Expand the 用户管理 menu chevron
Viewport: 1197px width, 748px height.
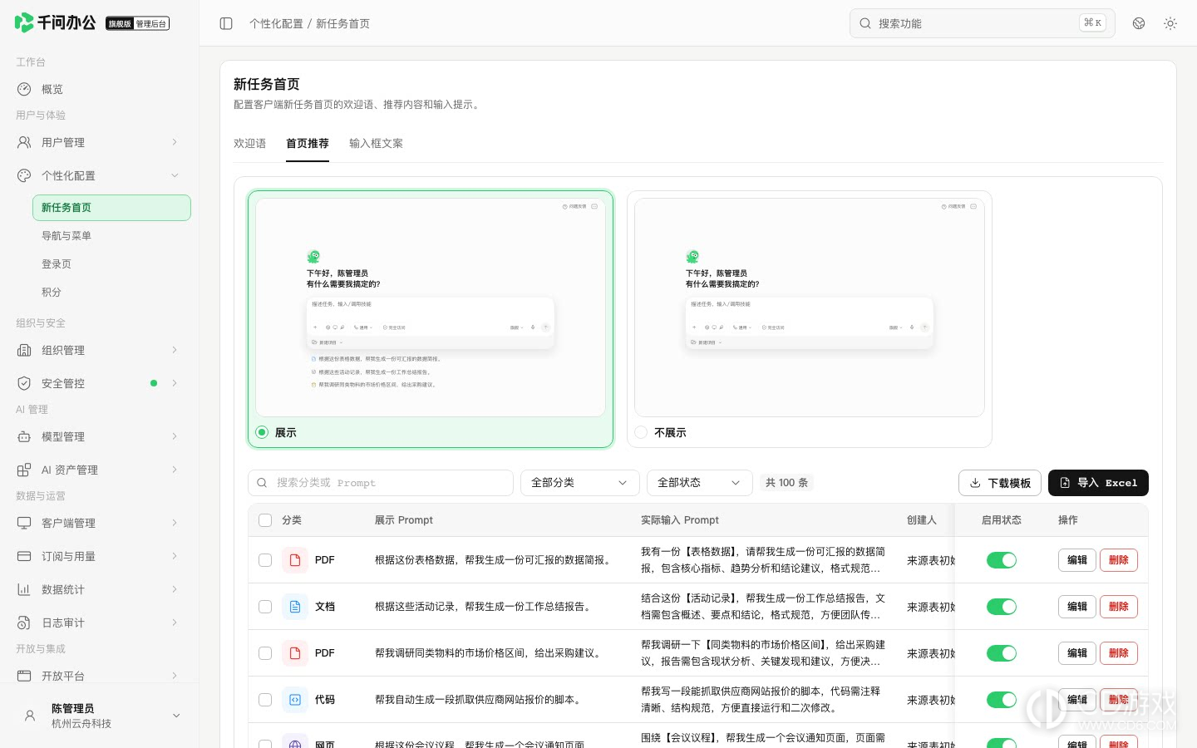tap(175, 142)
